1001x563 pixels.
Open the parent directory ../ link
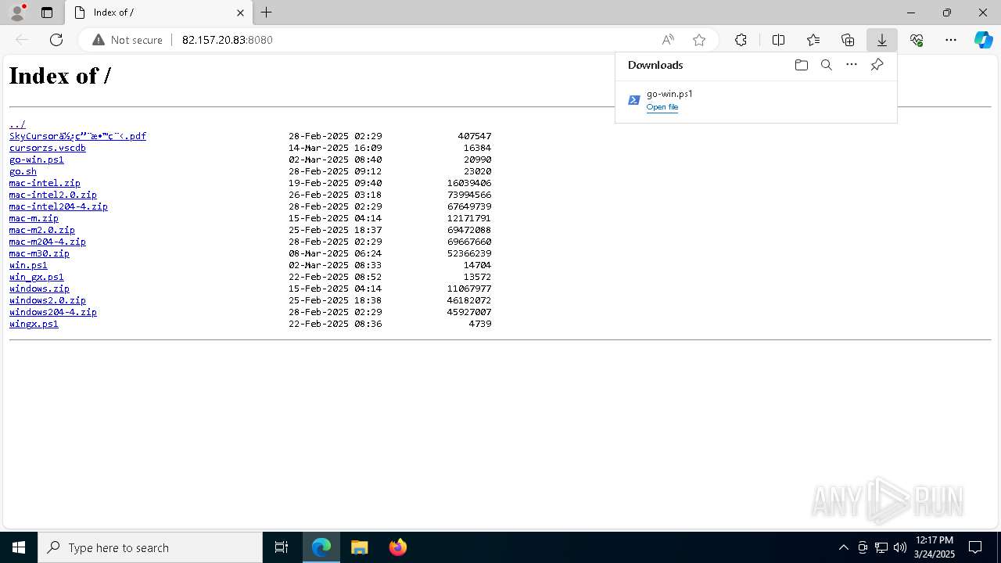click(x=17, y=124)
